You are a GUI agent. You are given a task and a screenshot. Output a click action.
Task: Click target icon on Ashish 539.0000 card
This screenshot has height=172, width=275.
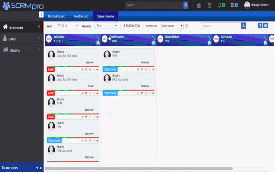[x=82, y=69]
